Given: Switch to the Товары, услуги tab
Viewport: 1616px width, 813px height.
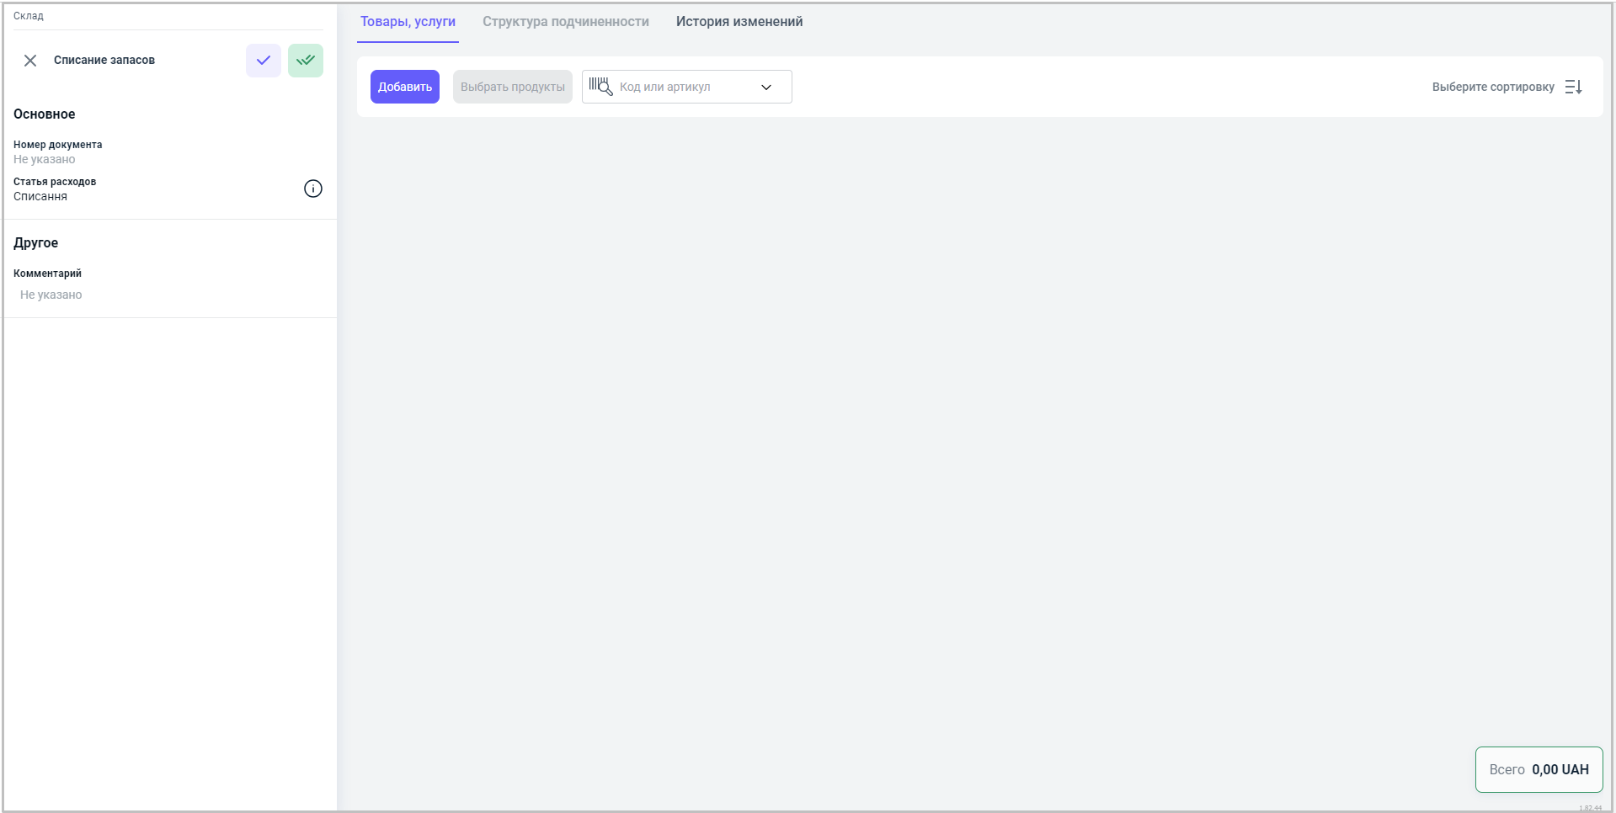Looking at the screenshot, I should coord(408,22).
